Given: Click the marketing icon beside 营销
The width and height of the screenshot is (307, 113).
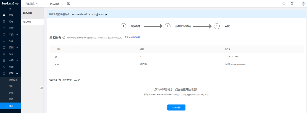Looking at the screenshot, I should [4, 47].
